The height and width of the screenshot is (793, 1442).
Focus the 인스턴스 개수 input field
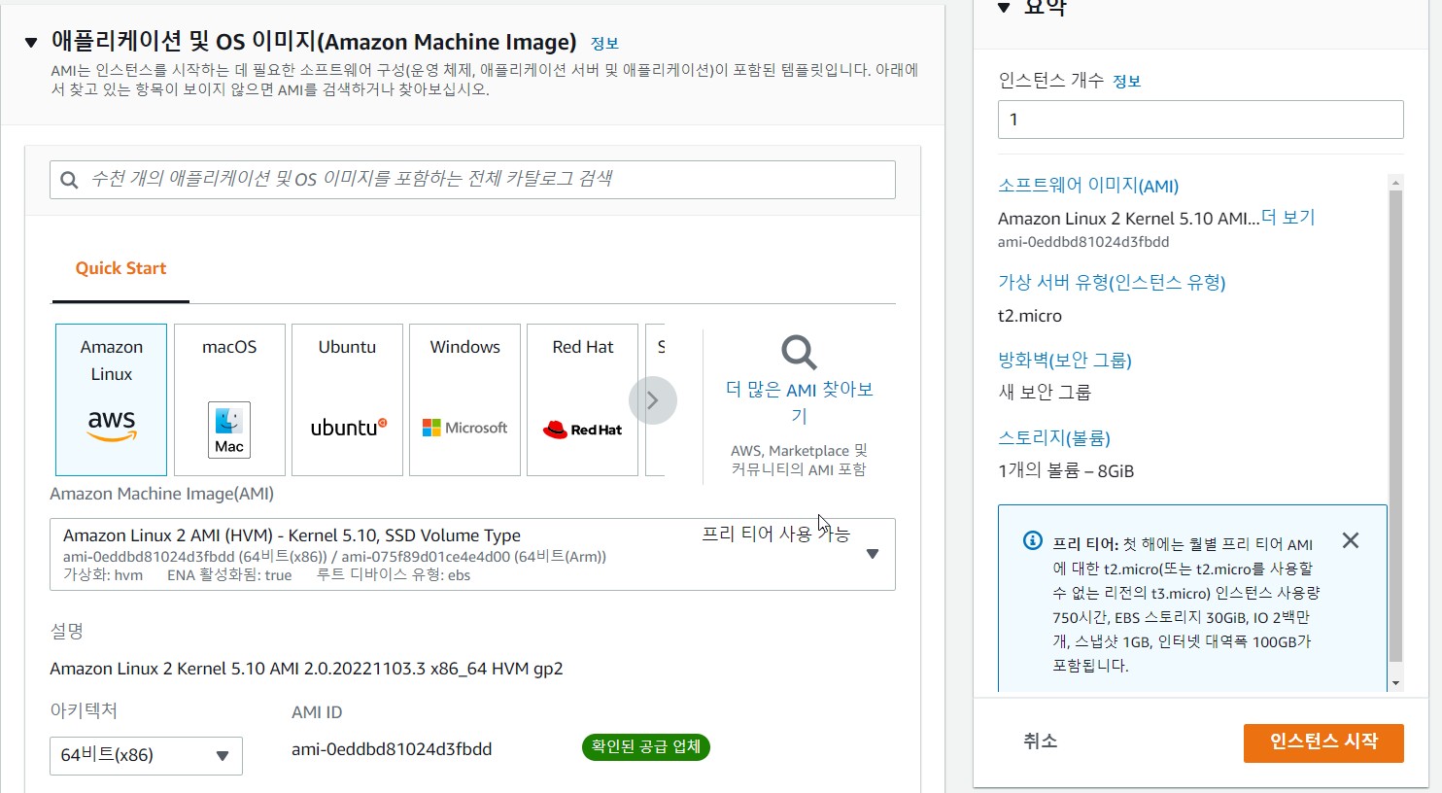[x=1200, y=120]
